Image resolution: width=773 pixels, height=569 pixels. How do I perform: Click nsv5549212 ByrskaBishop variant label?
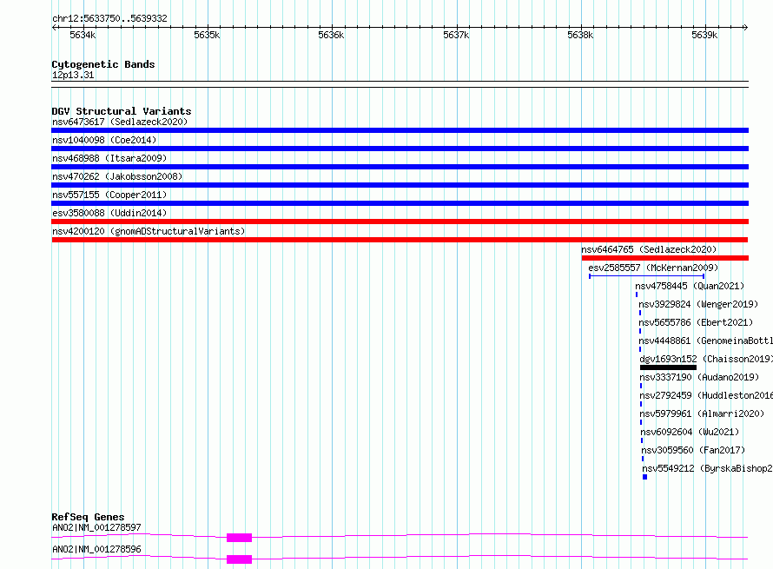pyautogui.click(x=707, y=468)
